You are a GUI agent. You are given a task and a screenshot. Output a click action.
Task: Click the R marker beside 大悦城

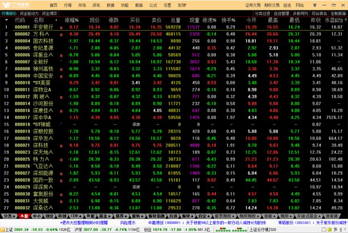tap(61, 202)
